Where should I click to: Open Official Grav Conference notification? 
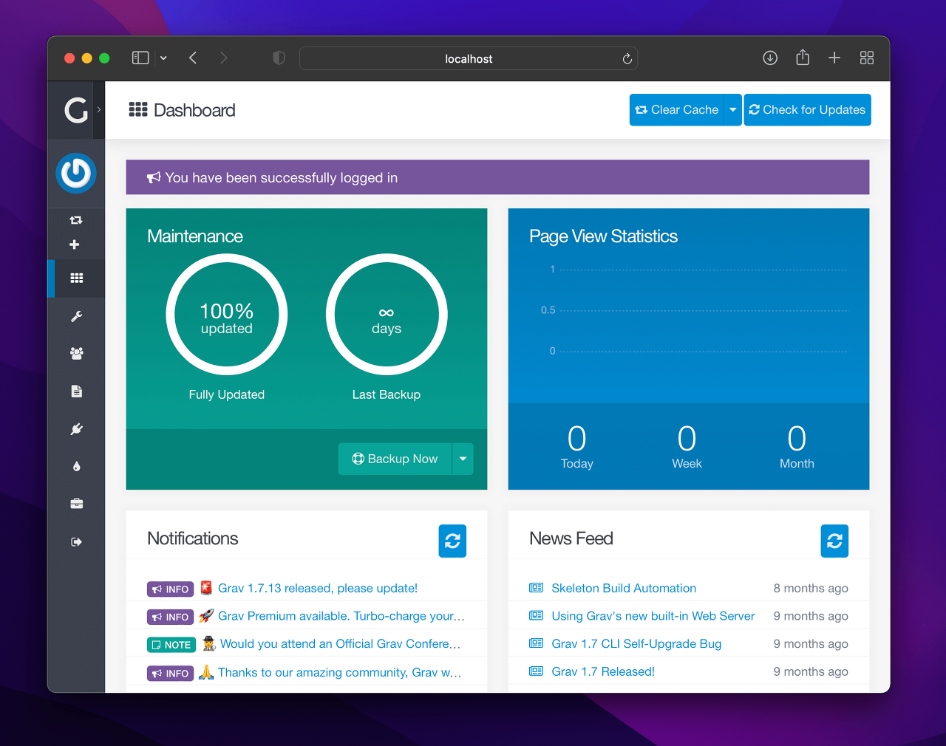tap(340, 644)
